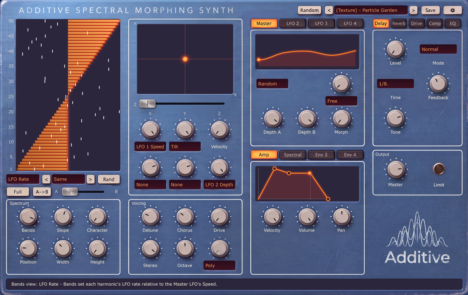
Task: Click the Character spectrum knob
Action: click(97, 217)
